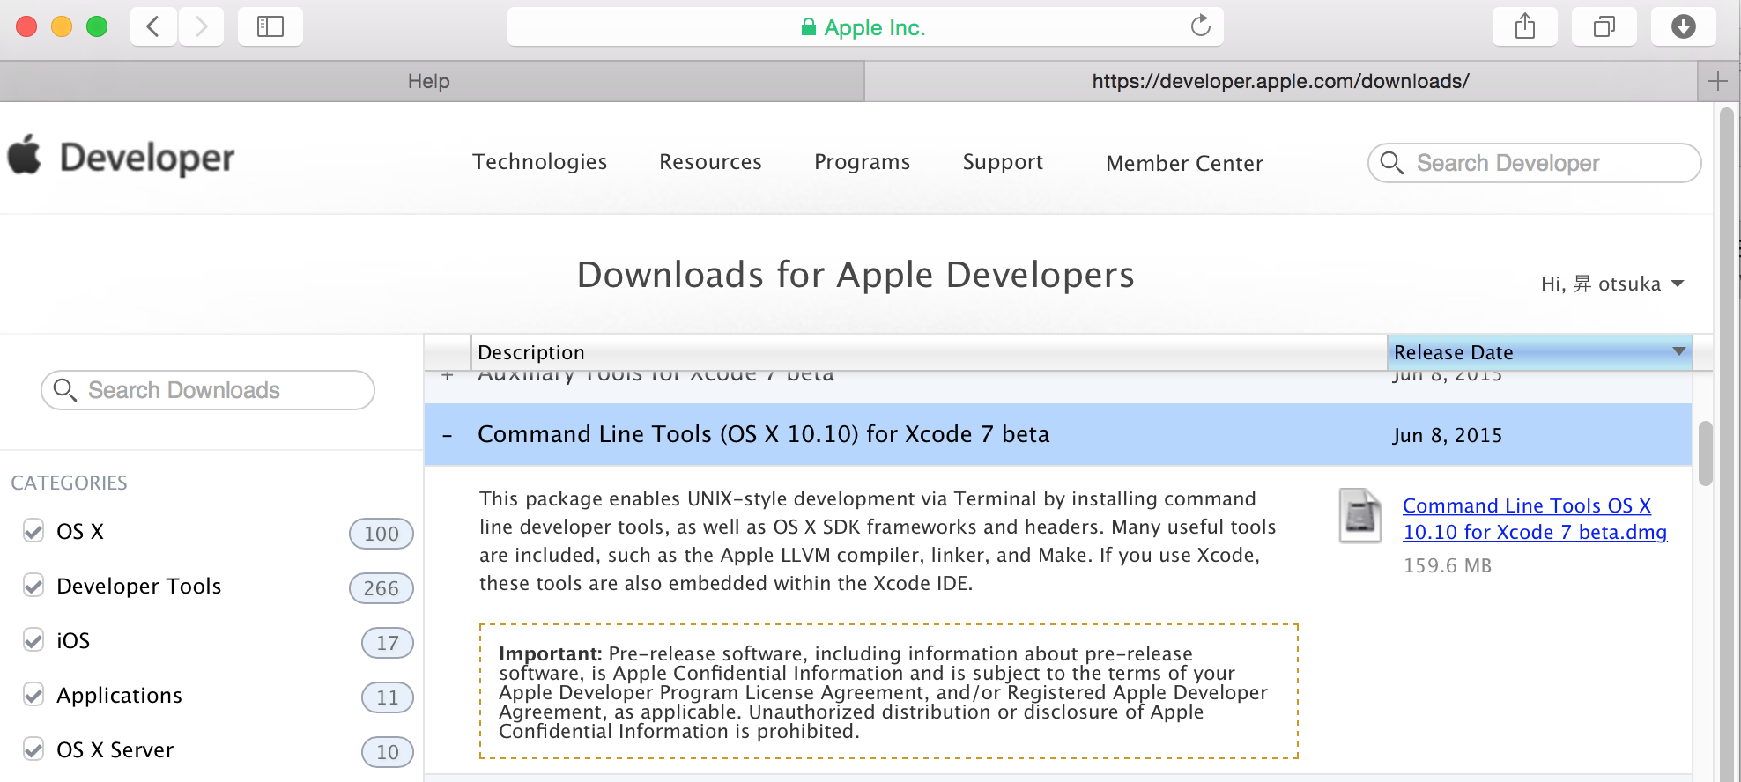Collapse the Command Line Tools row
This screenshot has width=1741, height=782.
click(448, 435)
